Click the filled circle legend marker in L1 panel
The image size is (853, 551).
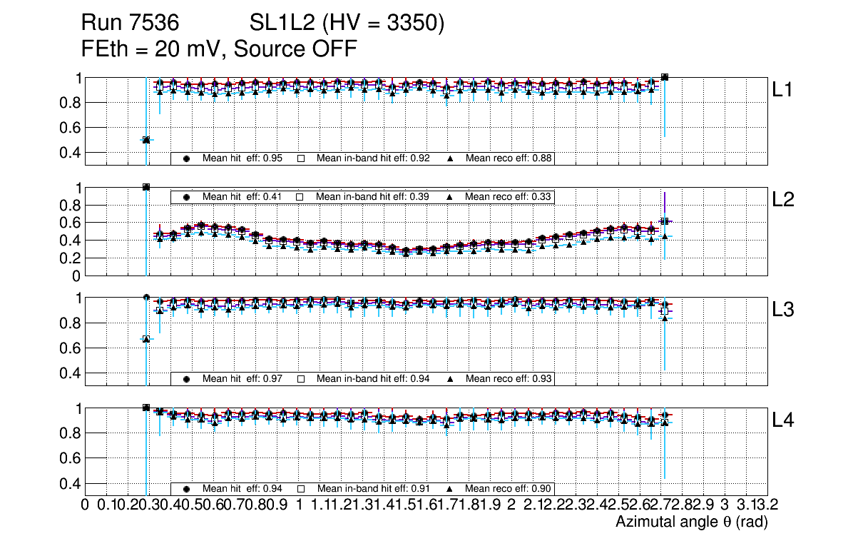(187, 158)
